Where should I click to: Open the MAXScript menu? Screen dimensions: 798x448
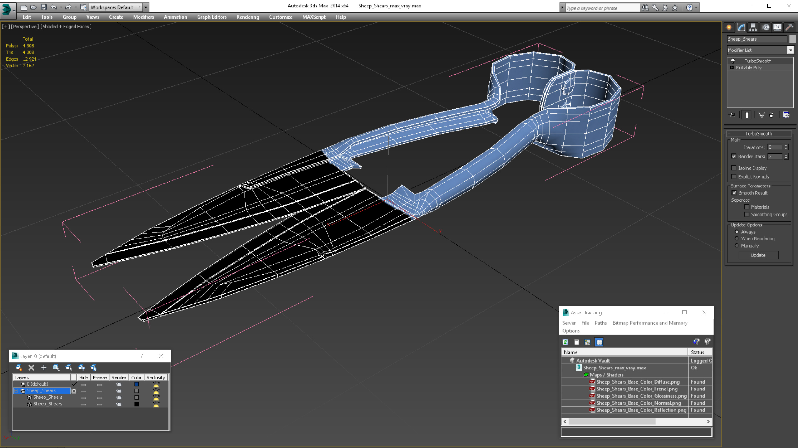tap(314, 17)
